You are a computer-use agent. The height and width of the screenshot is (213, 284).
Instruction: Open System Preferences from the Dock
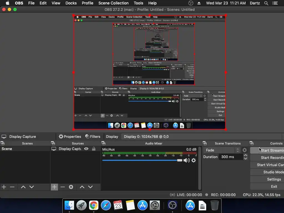tap(154, 205)
